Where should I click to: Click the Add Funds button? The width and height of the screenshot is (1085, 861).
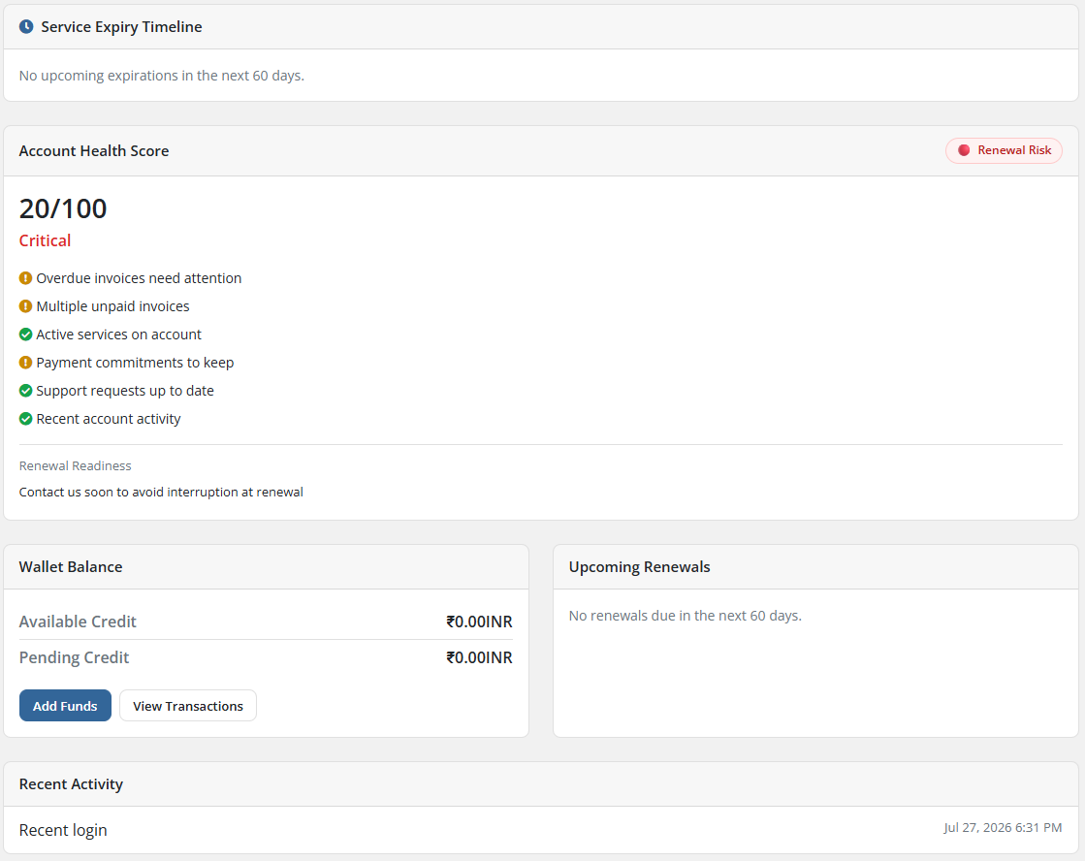click(x=65, y=706)
